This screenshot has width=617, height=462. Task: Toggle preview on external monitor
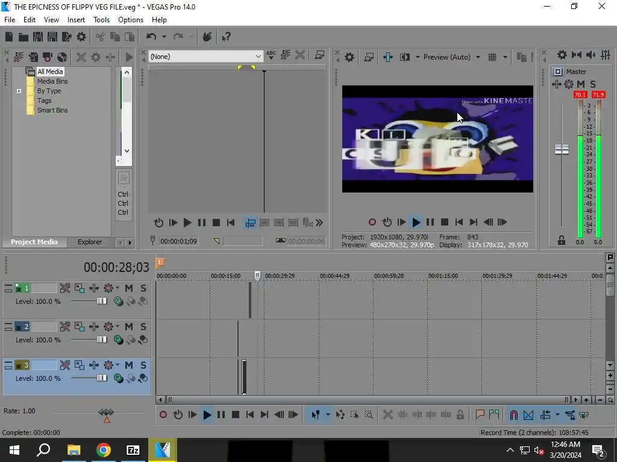[369, 57]
